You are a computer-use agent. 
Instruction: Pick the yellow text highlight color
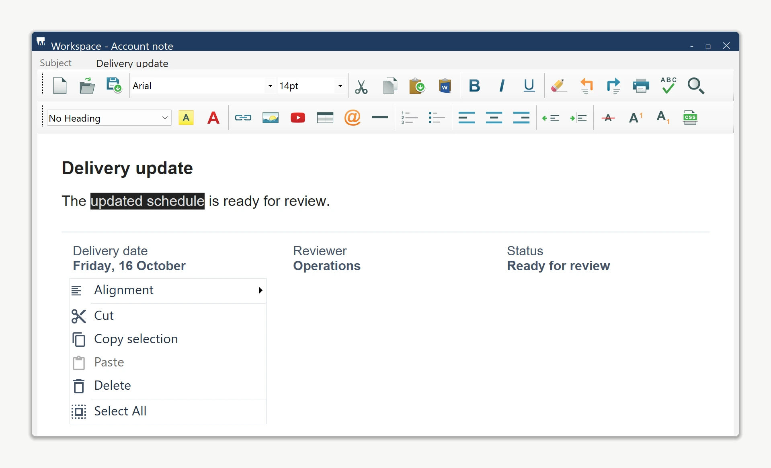(x=186, y=118)
